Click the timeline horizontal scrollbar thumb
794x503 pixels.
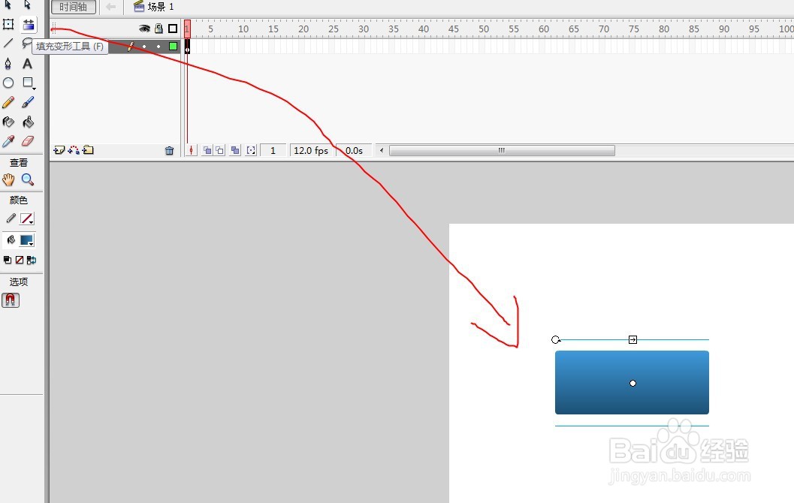pyautogui.click(x=502, y=150)
